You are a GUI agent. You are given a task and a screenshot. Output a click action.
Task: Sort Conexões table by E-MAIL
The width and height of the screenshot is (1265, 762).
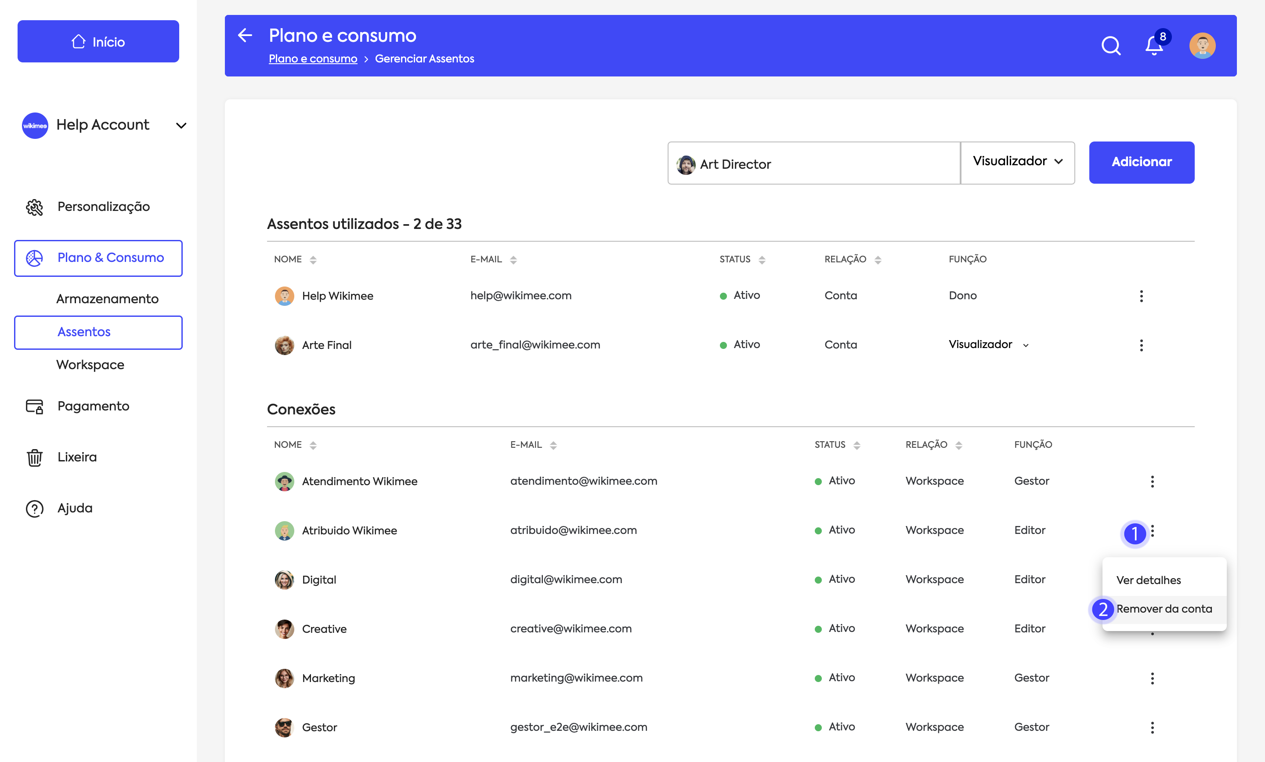click(x=553, y=445)
